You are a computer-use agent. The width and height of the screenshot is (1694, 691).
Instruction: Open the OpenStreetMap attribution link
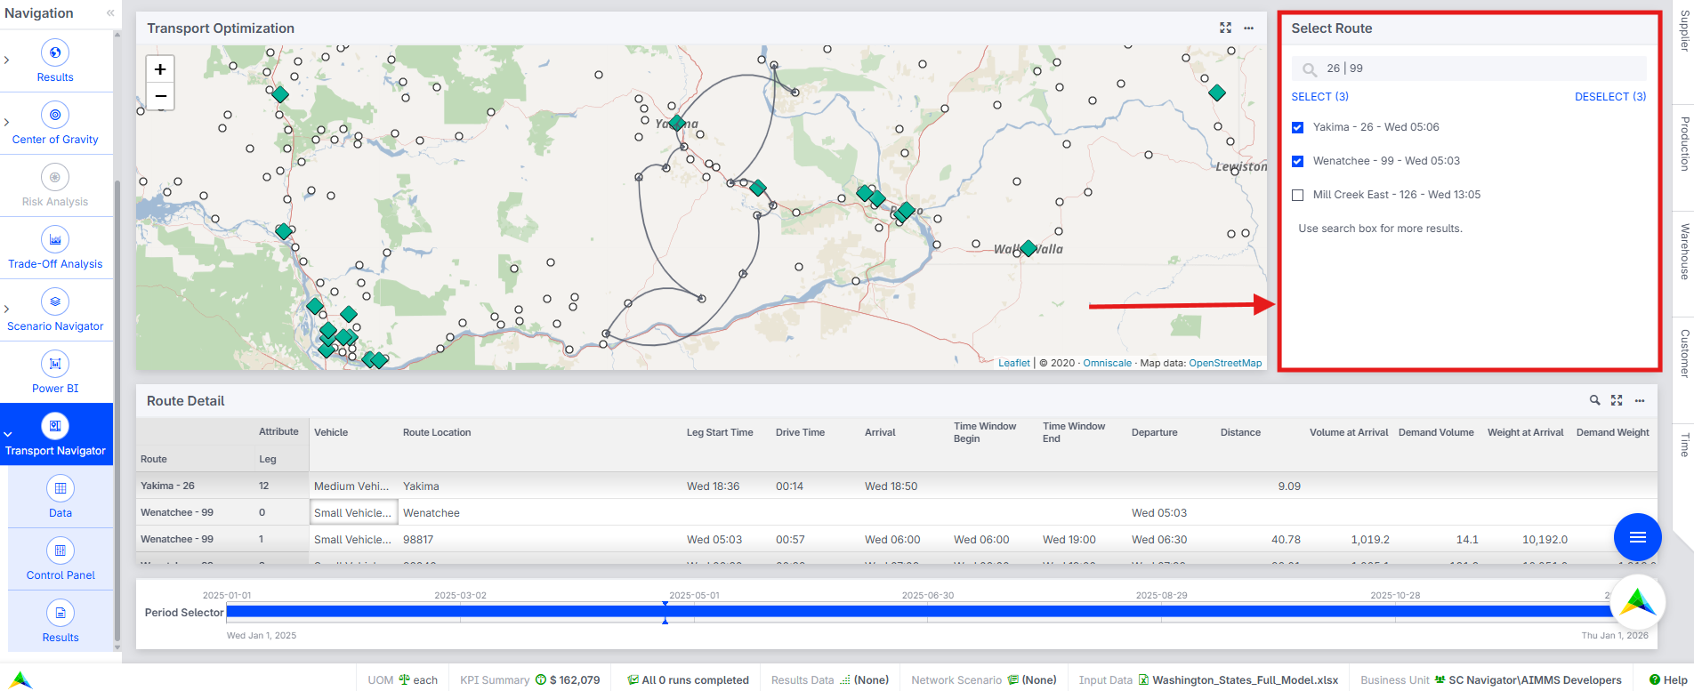1225,363
